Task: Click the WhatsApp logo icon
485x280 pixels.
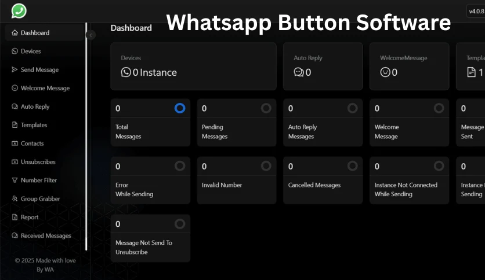Action: point(19,11)
